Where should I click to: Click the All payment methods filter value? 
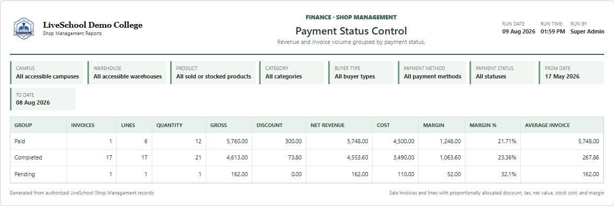point(432,77)
